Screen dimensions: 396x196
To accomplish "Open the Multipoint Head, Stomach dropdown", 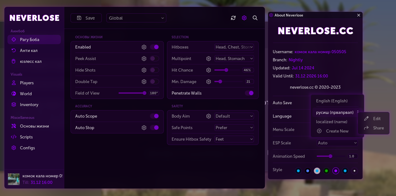I will 234,58.
